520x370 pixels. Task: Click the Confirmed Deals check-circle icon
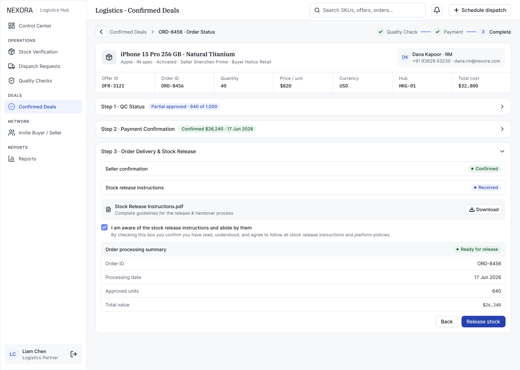coord(12,107)
